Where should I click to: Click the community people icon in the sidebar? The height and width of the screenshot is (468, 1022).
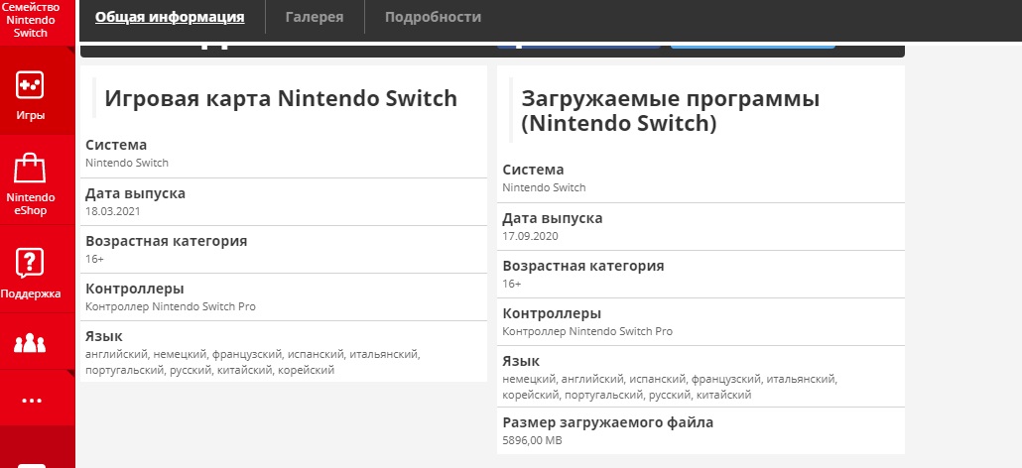[30, 344]
